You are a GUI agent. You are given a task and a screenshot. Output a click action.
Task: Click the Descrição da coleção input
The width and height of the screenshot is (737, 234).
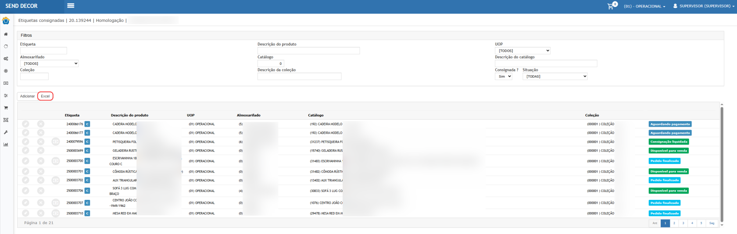pos(299,76)
